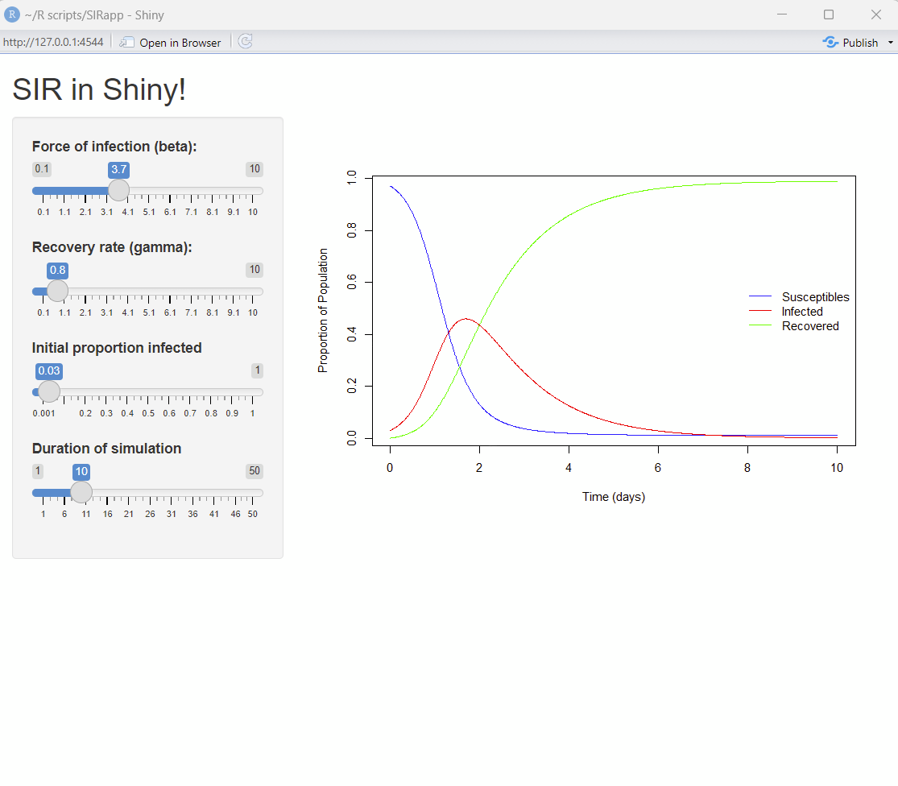The width and height of the screenshot is (898, 786).
Task: Reload the Shiny app with refresh icon
Action: (245, 42)
